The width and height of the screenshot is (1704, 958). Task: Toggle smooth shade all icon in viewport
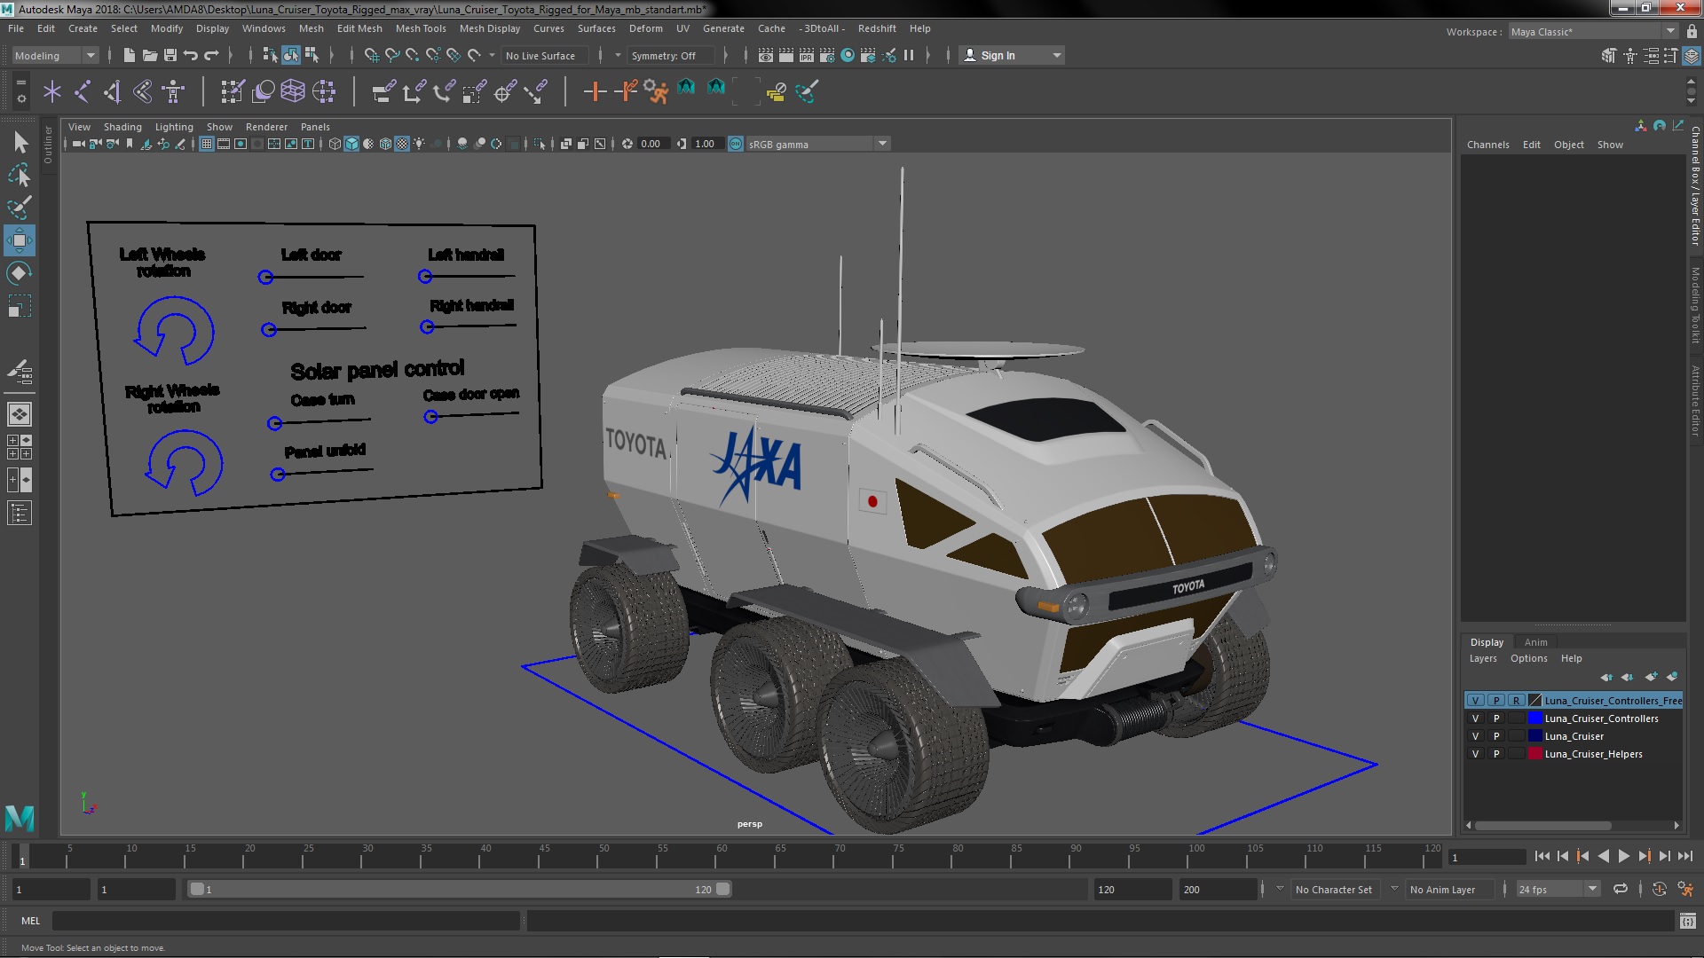pyautogui.click(x=351, y=144)
